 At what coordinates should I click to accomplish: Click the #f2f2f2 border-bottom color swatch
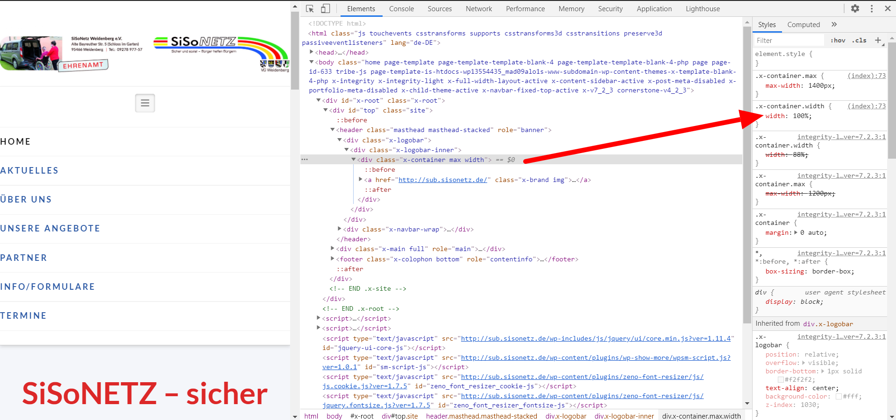click(781, 379)
